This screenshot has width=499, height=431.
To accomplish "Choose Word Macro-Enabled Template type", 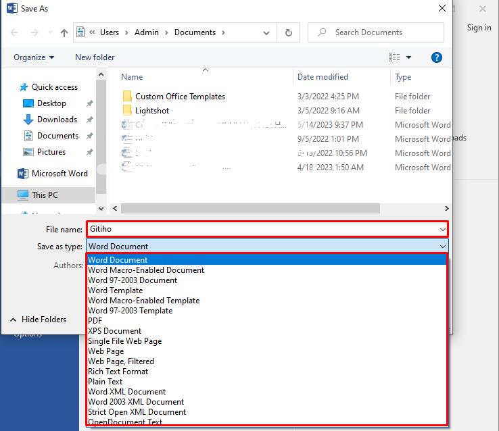I will [x=267, y=301].
